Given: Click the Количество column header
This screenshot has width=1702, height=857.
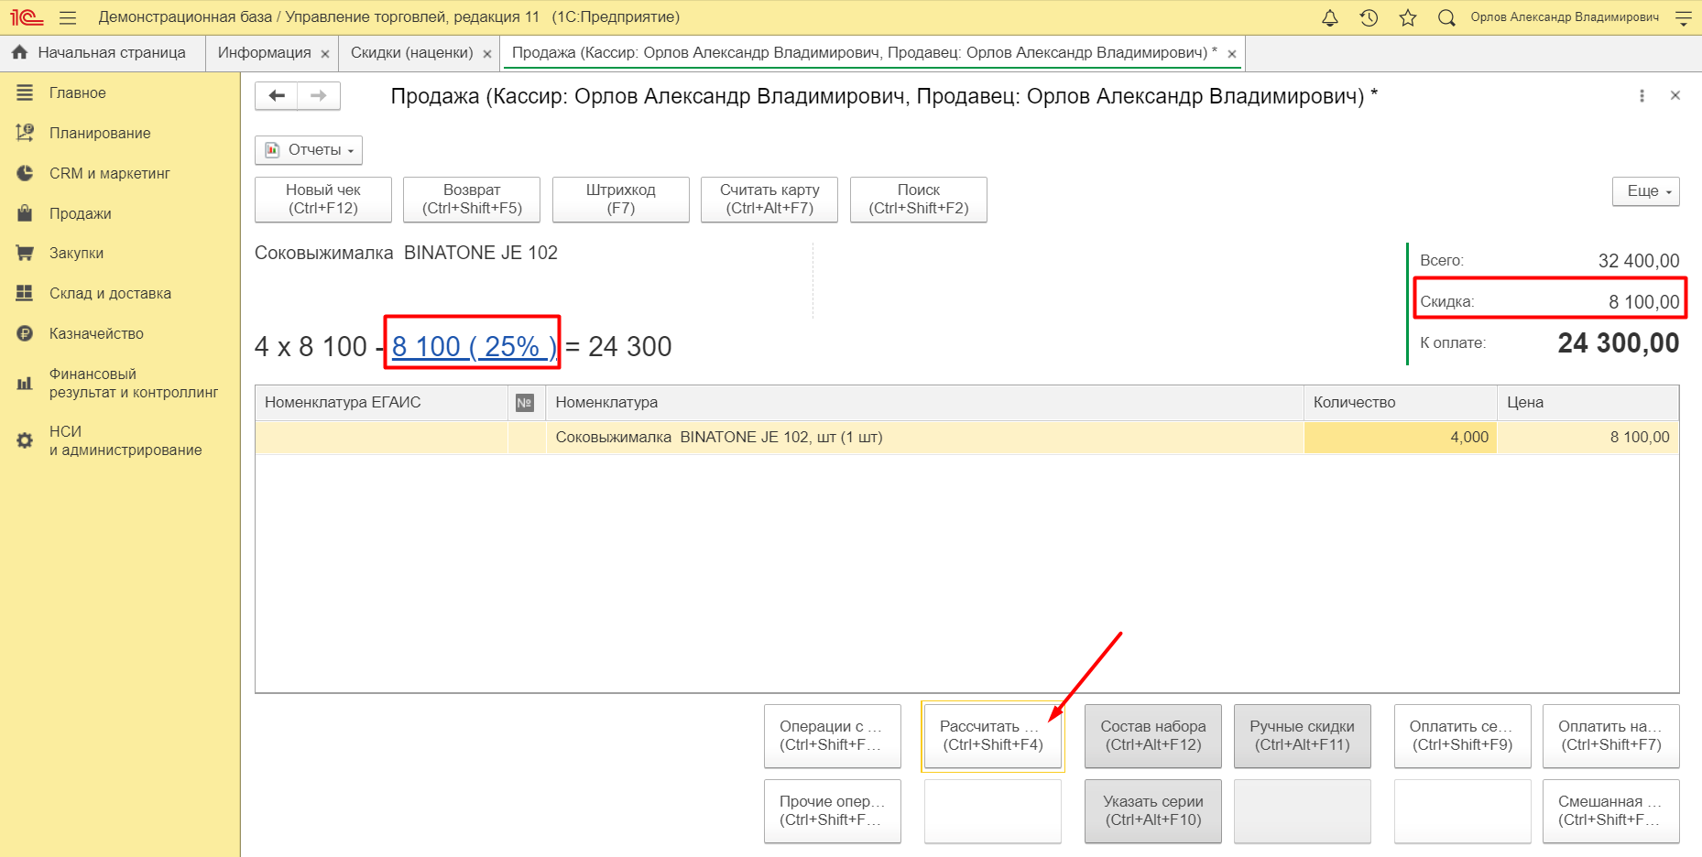Looking at the screenshot, I should click(x=1400, y=403).
